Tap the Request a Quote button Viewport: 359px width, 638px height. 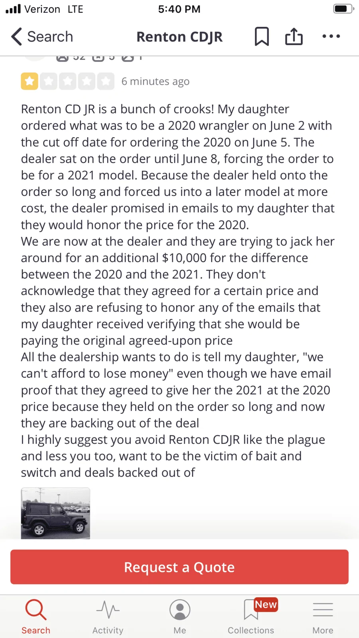pyautogui.click(x=179, y=567)
